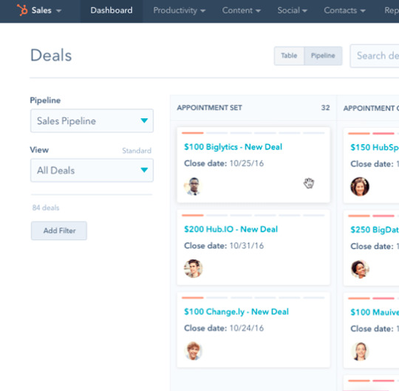The height and width of the screenshot is (391, 399).
Task: Click the grab hand icon on Biglytics card
Action: (x=309, y=183)
